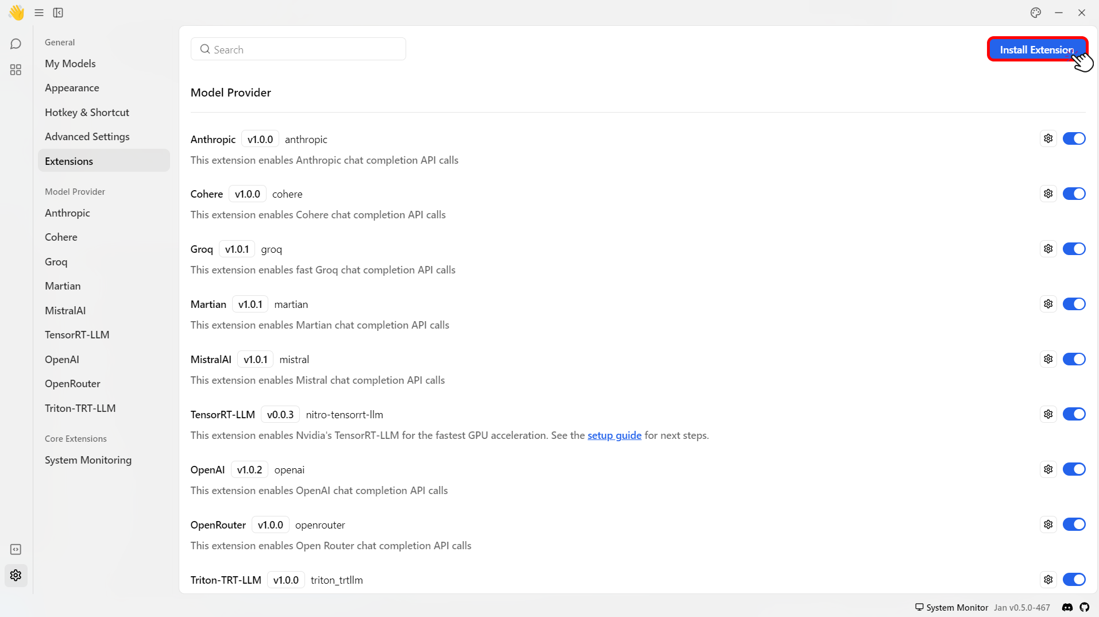Open Advanced Settings page
The image size is (1099, 617).
(x=104, y=137)
